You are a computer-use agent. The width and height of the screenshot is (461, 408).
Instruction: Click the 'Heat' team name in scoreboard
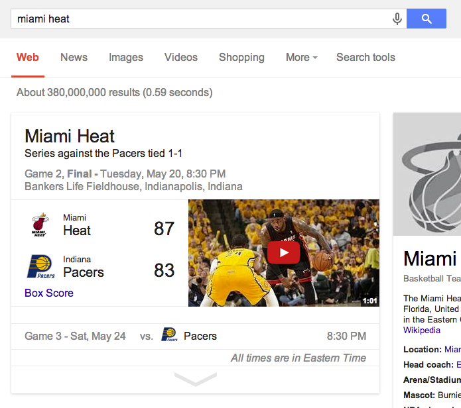coord(77,230)
